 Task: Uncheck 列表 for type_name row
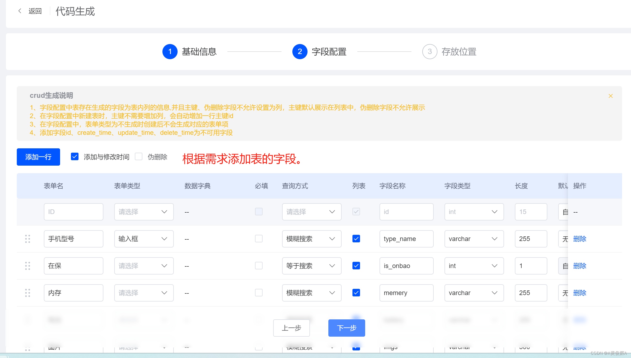click(356, 239)
